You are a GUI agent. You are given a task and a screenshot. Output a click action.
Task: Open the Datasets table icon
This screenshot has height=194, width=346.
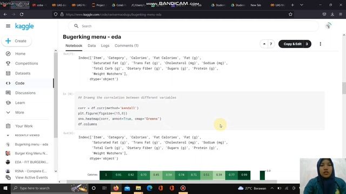[8, 73]
